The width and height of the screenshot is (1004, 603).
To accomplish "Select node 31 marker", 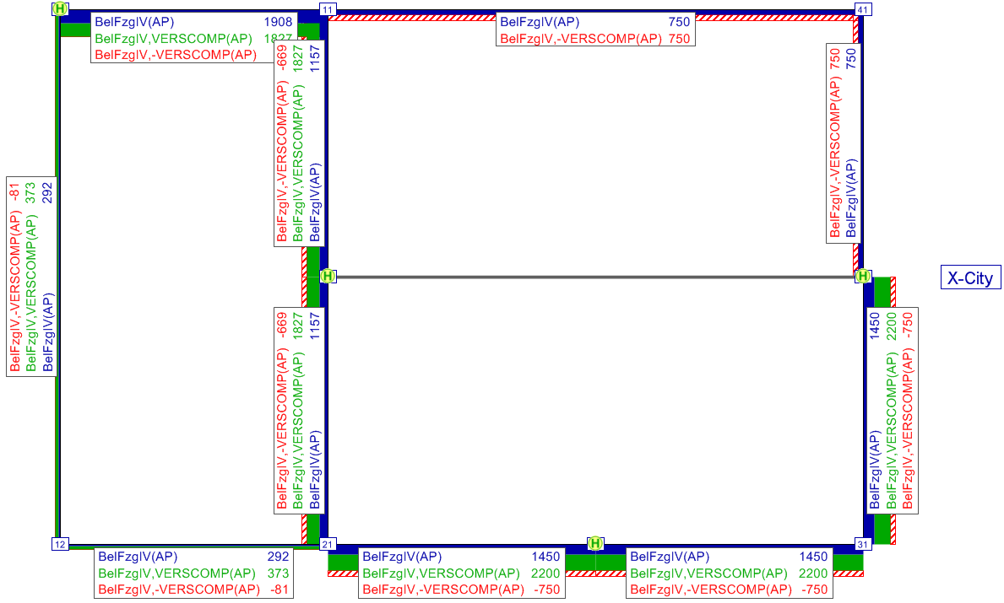I will click(x=863, y=544).
